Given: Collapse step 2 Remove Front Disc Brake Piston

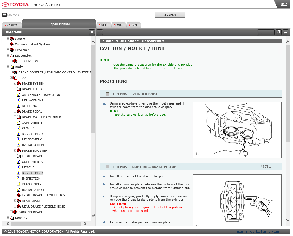Looking at the screenshot, I should (107, 167).
